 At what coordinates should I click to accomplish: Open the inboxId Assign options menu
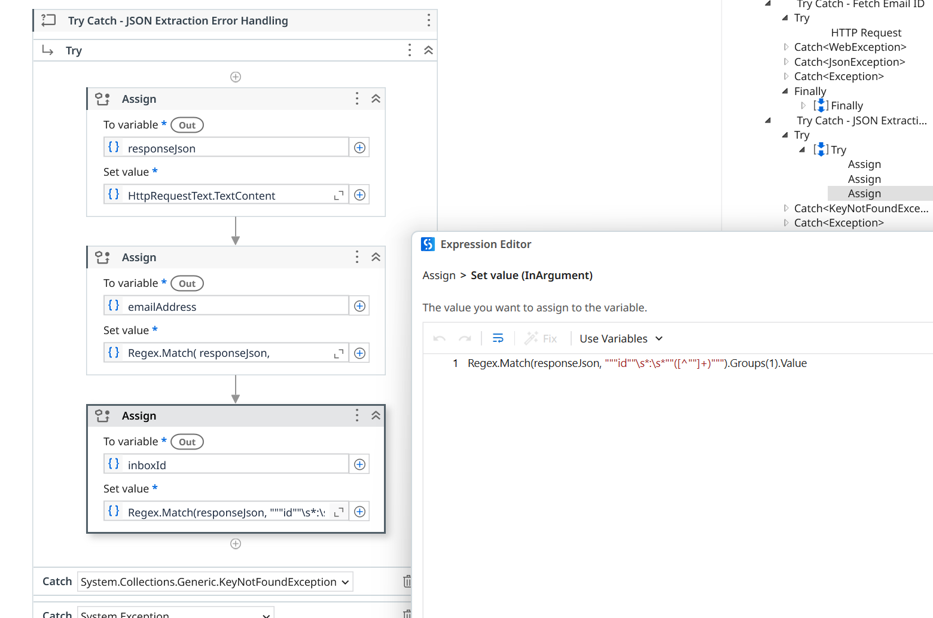pos(357,415)
